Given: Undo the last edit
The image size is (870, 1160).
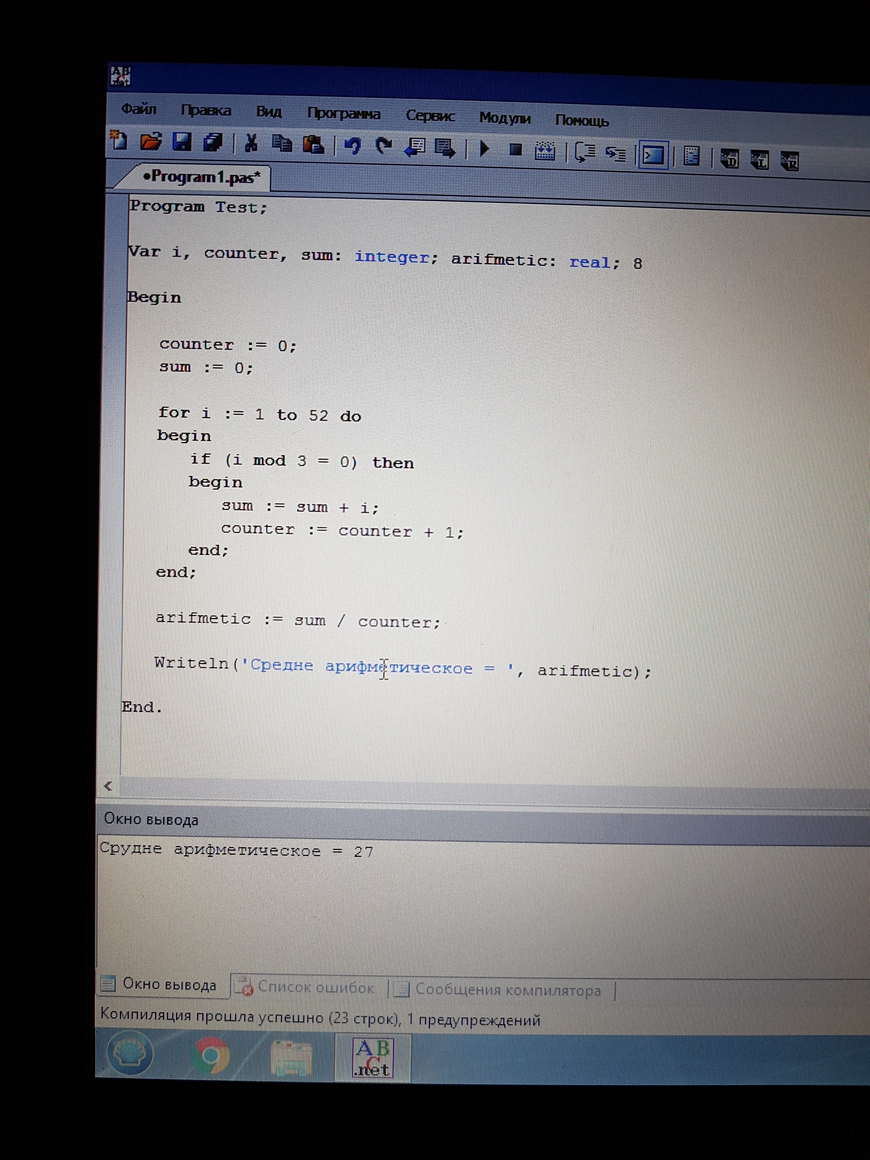Looking at the screenshot, I should [352, 146].
